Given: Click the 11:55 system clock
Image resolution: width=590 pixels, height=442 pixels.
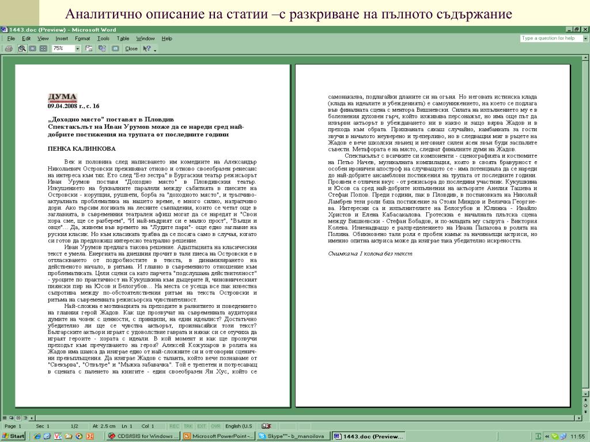Looking at the screenshot, I should click(x=577, y=436).
